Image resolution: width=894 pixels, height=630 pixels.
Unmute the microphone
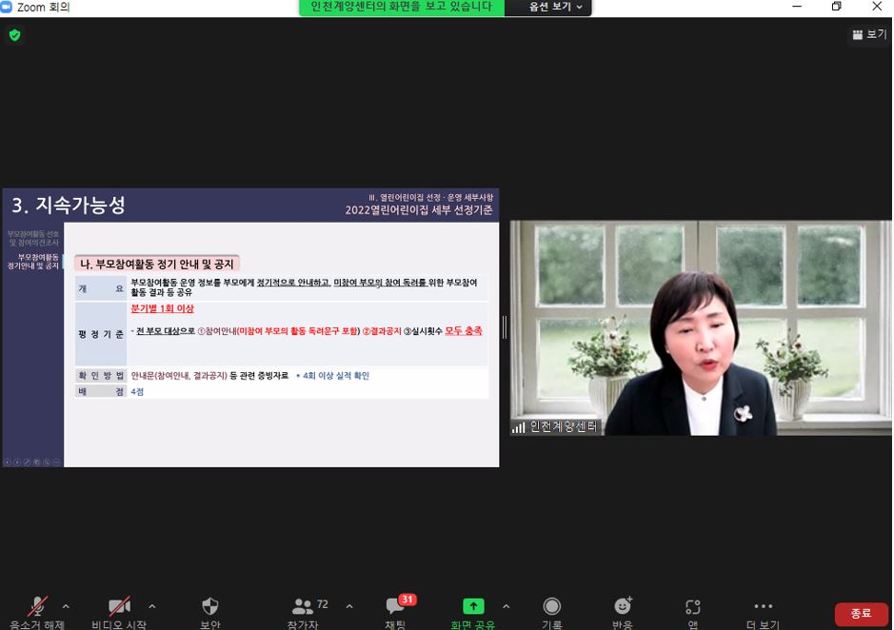(38, 607)
